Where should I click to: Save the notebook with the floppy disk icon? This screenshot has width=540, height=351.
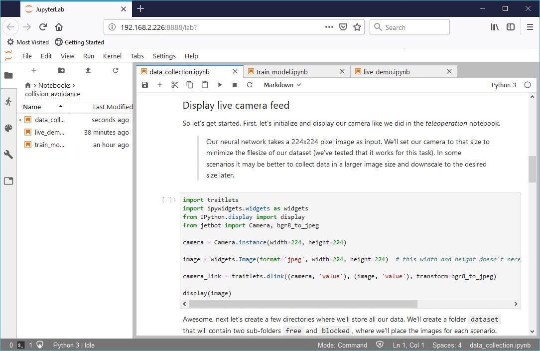tap(145, 85)
